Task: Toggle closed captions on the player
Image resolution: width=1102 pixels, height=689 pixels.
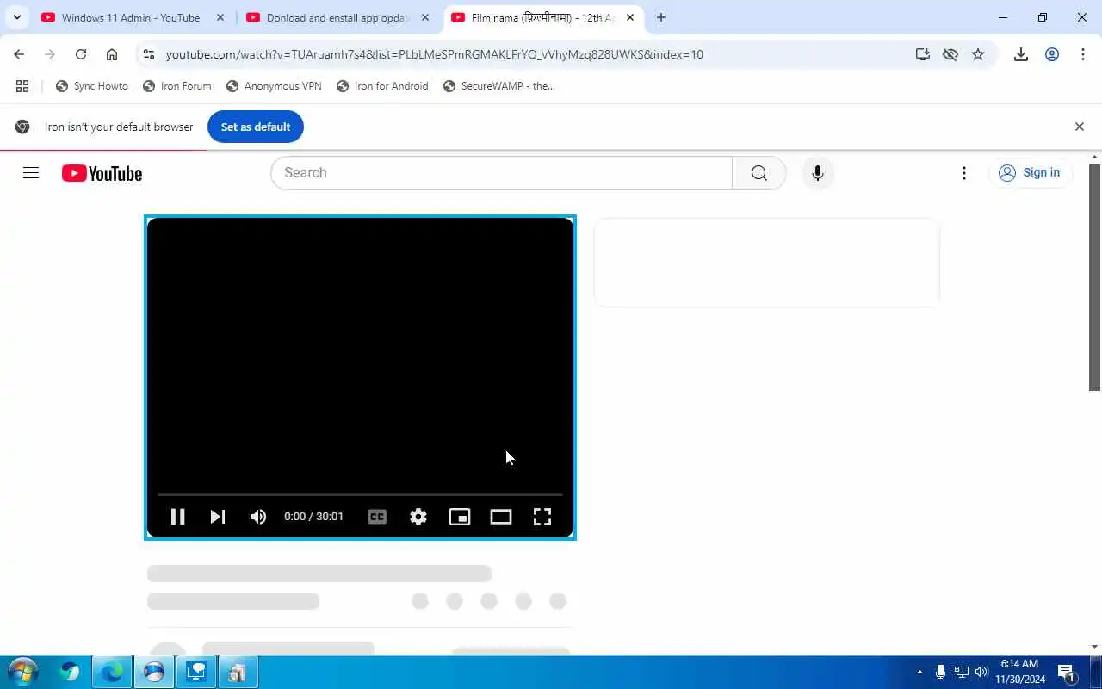Action: (x=377, y=517)
